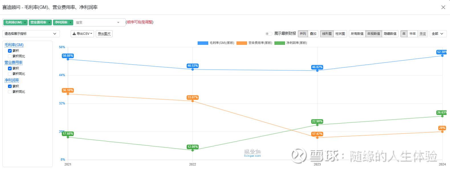Check 累积同比 under 净利润率
The image size is (450, 170).
pos(10,92)
